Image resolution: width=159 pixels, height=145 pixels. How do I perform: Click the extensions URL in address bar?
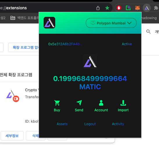click(13, 8)
